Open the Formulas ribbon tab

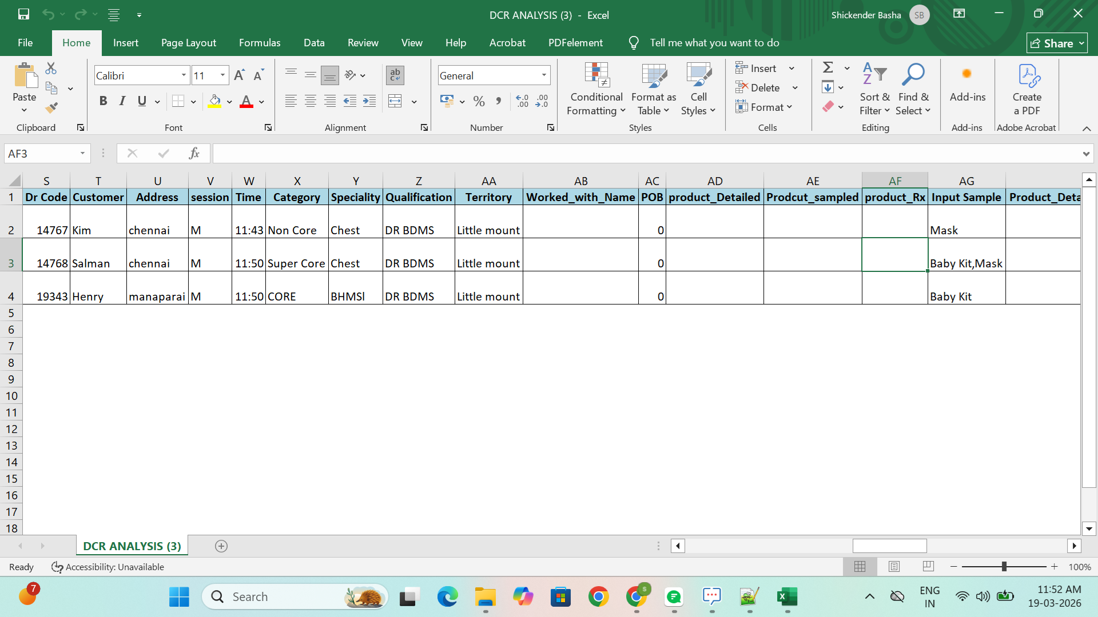(x=260, y=43)
